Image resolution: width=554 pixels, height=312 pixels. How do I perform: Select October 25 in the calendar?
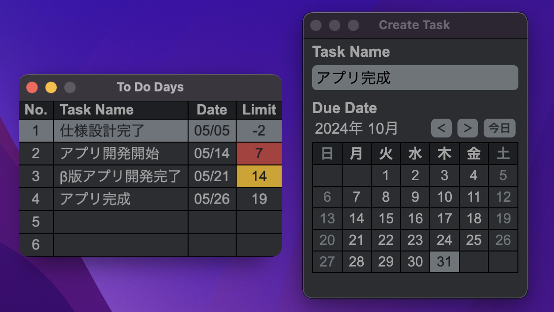(474, 240)
